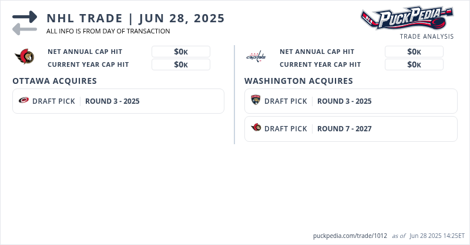470x245 pixels.
Task: Select Washington's net annual cap hit value
Action: 414,52
